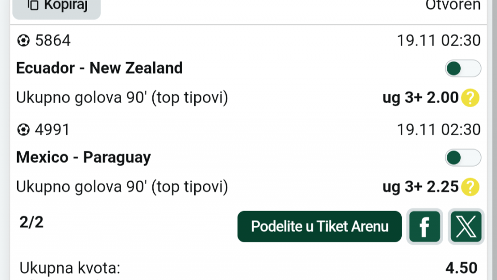The width and height of the screenshot is (497, 280).
Task: Select the ug 3+ 2.00 odds
Action: pyautogui.click(x=420, y=98)
